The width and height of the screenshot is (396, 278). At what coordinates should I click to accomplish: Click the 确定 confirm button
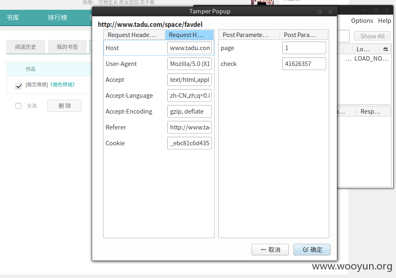(x=312, y=250)
